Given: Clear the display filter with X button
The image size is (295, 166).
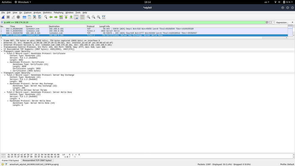Looking at the screenshot, I should click(267, 22).
